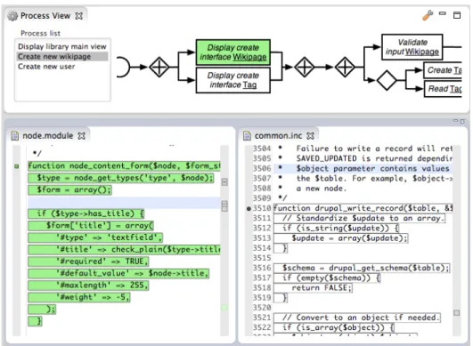The image size is (473, 346).
Task: Click the 'Create Ta' diagram node
Action: click(x=443, y=70)
